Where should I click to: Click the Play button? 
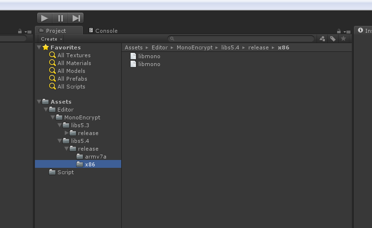45,18
